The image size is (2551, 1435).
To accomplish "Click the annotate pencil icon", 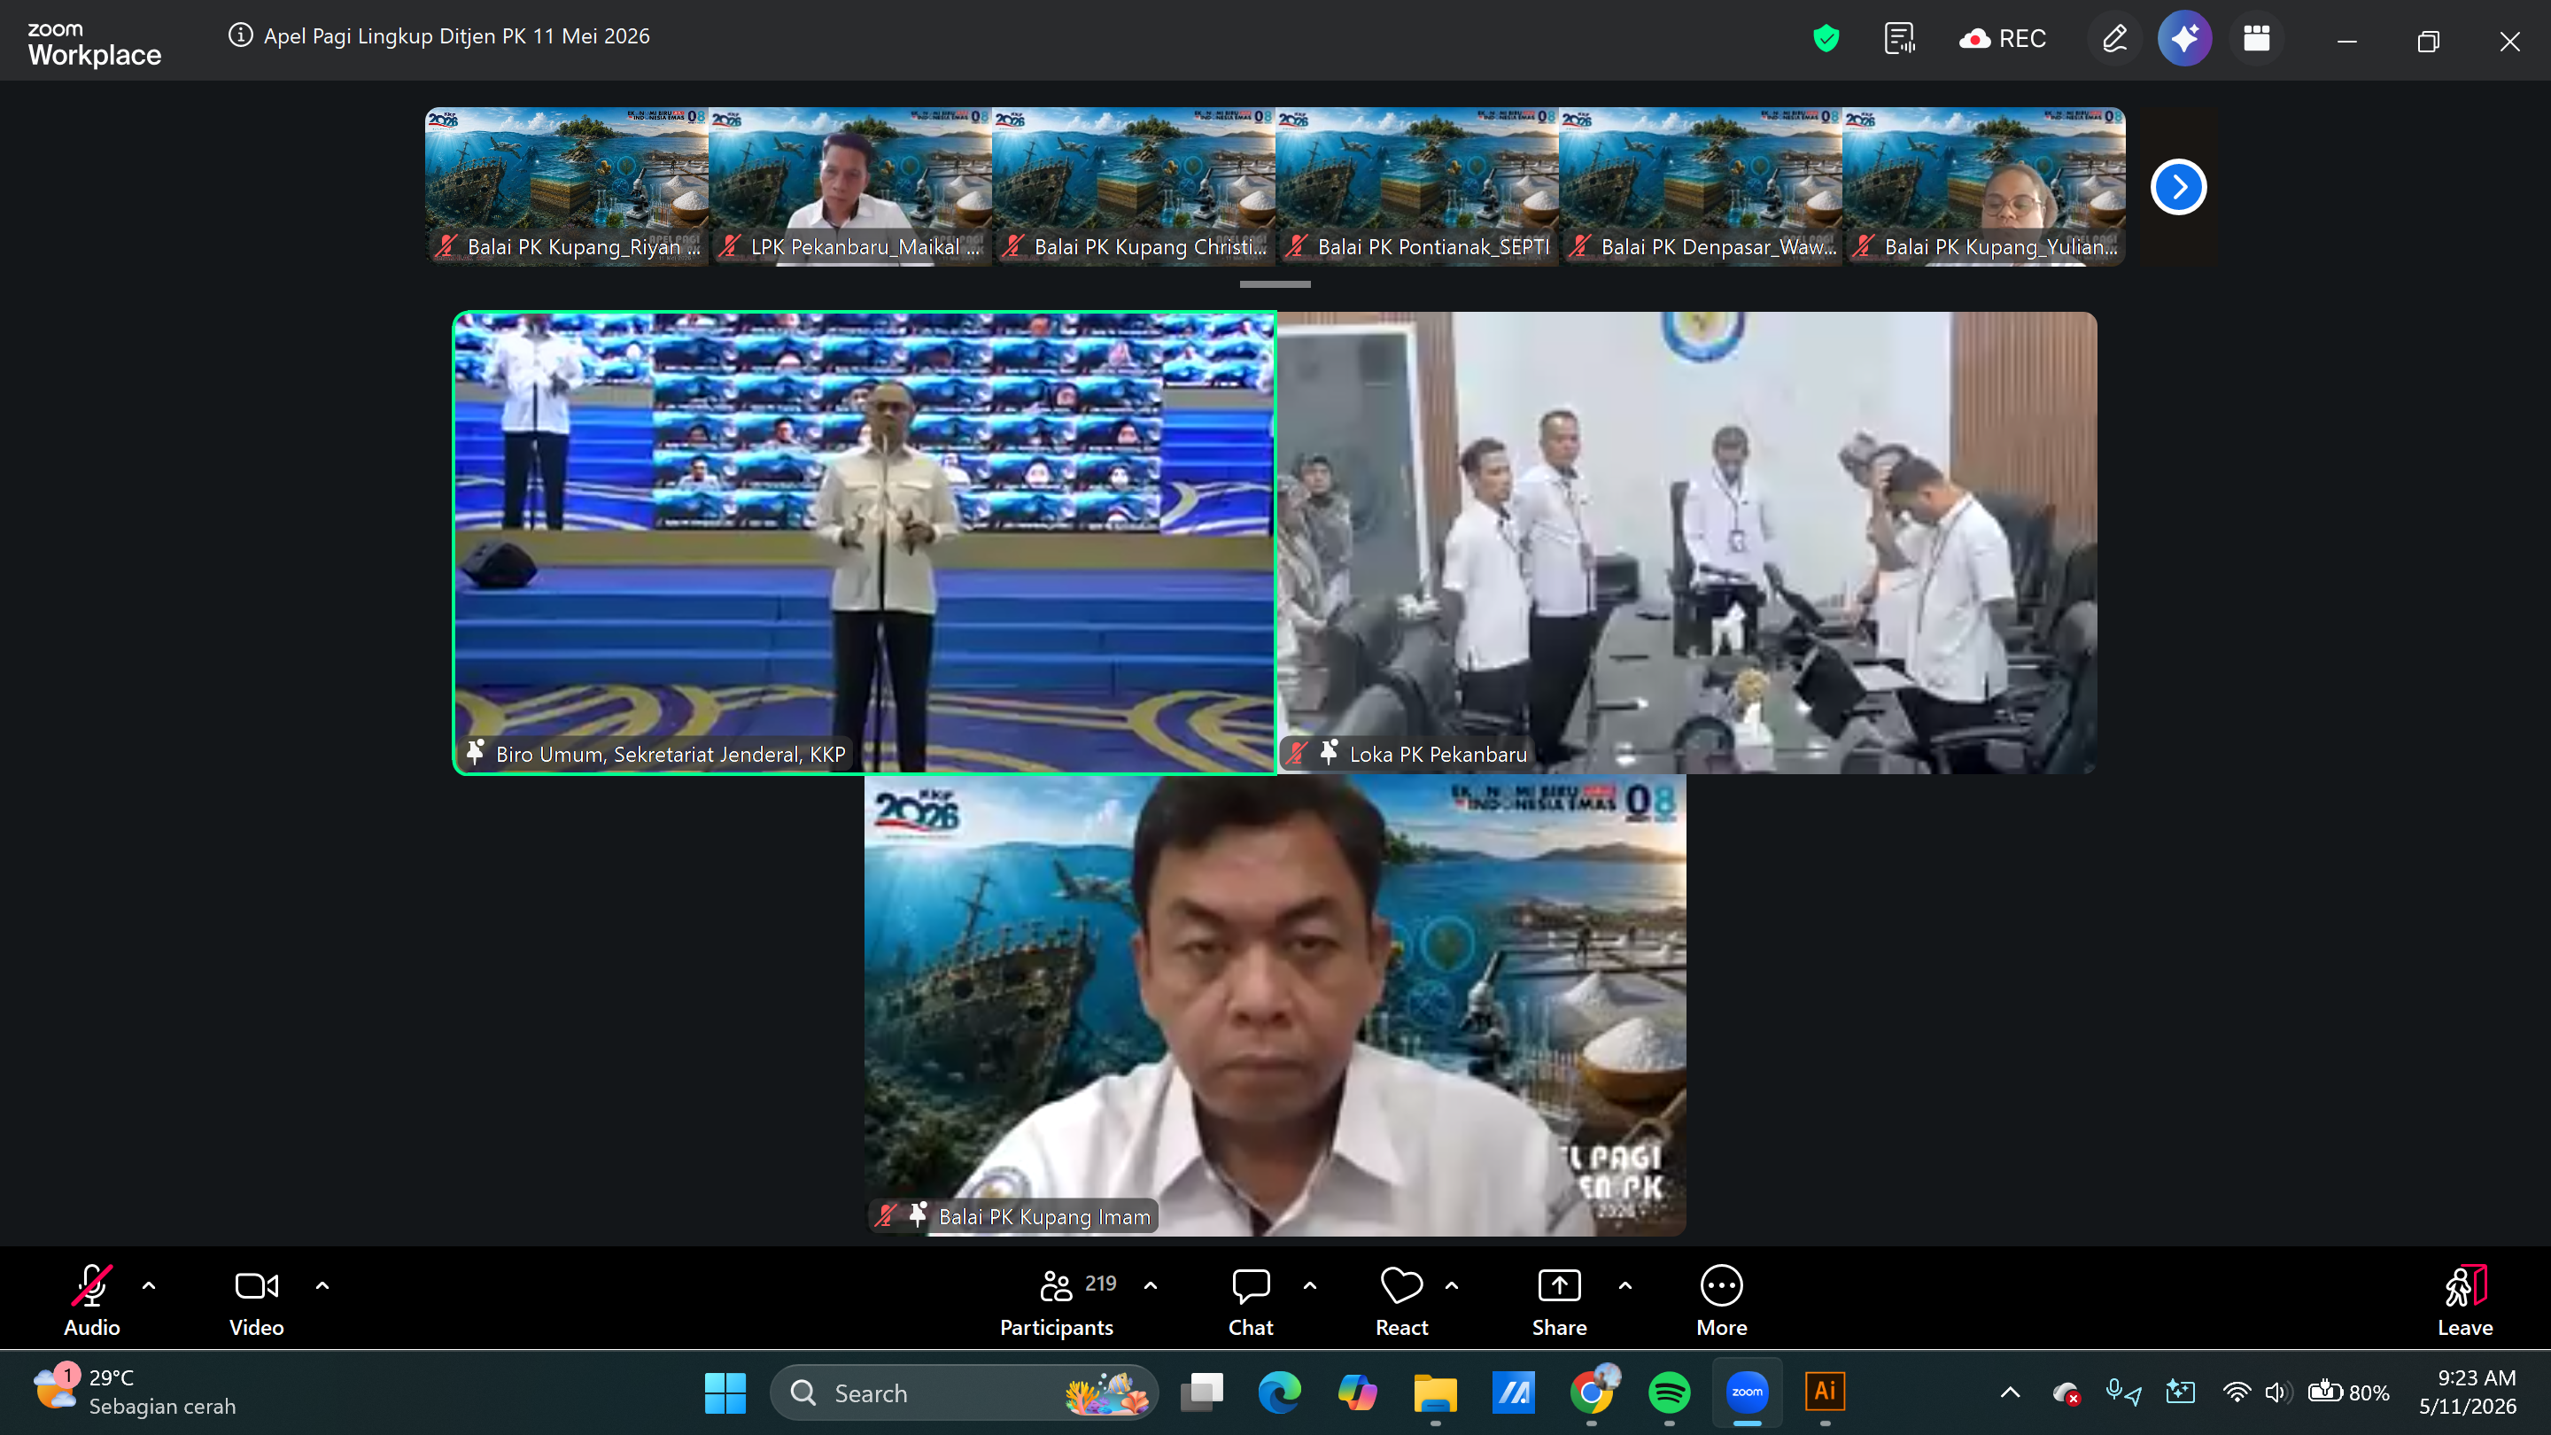I will point(2114,39).
